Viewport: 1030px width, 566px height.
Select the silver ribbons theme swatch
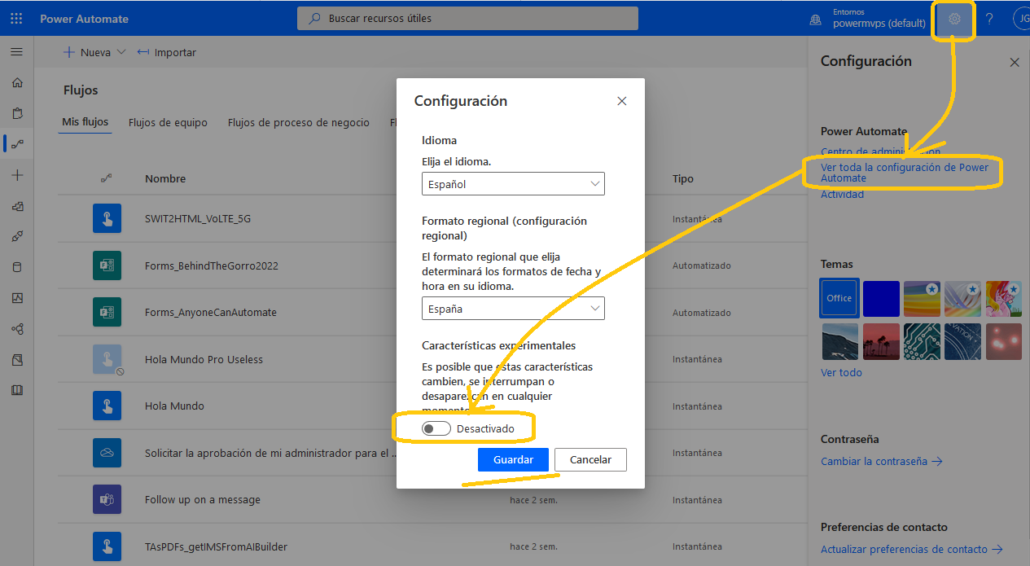(x=963, y=299)
